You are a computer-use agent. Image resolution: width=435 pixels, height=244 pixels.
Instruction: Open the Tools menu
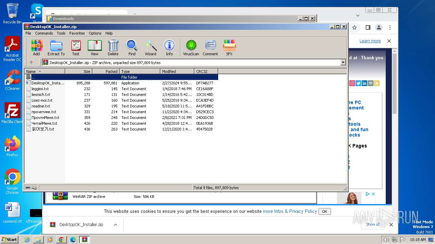[x=61, y=33]
